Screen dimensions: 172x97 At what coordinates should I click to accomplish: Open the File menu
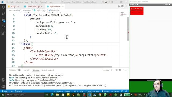pyautogui.click(x=7, y=2)
